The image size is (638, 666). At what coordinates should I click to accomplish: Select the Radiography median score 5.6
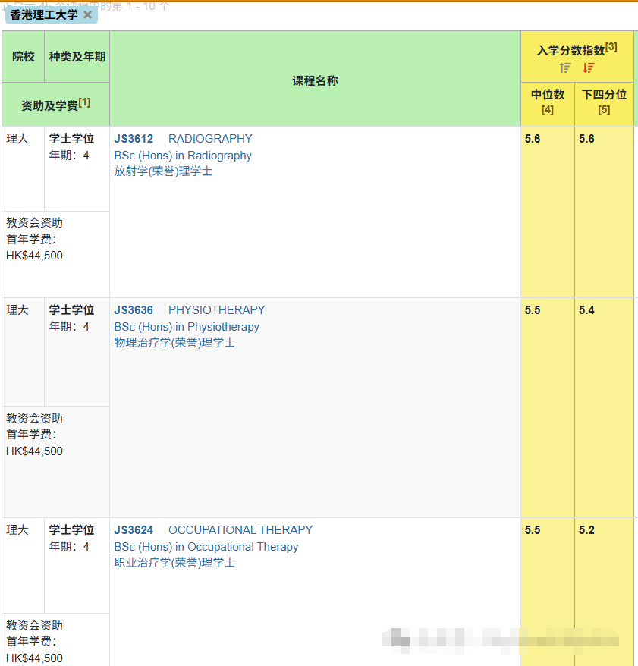533,139
